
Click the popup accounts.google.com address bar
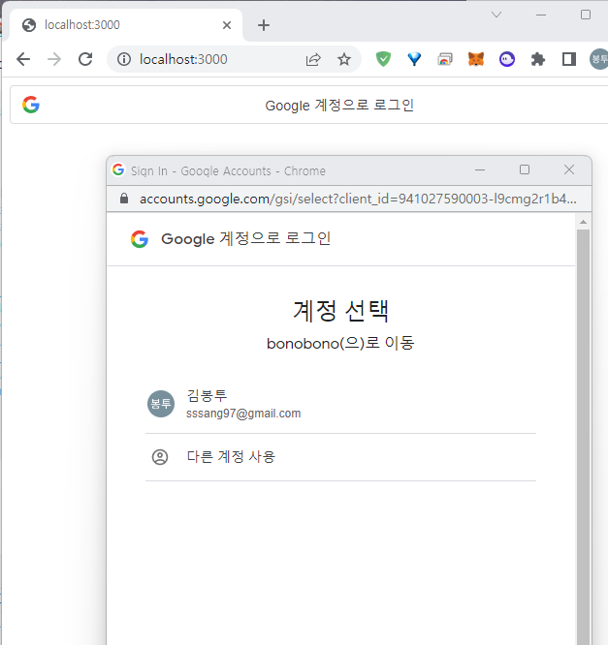coord(357,199)
